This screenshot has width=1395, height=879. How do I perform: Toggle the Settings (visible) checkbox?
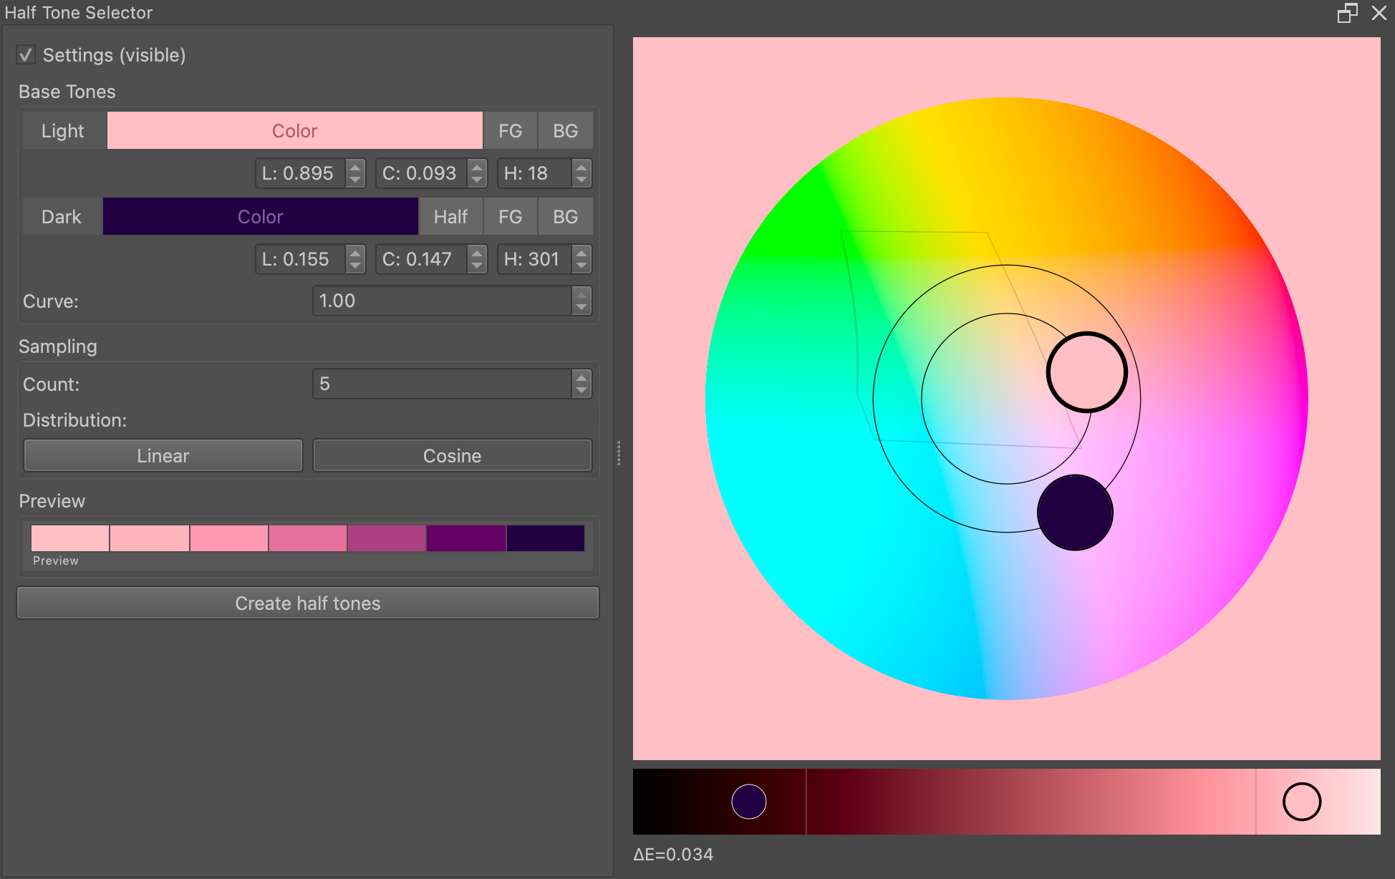pos(26,55)
